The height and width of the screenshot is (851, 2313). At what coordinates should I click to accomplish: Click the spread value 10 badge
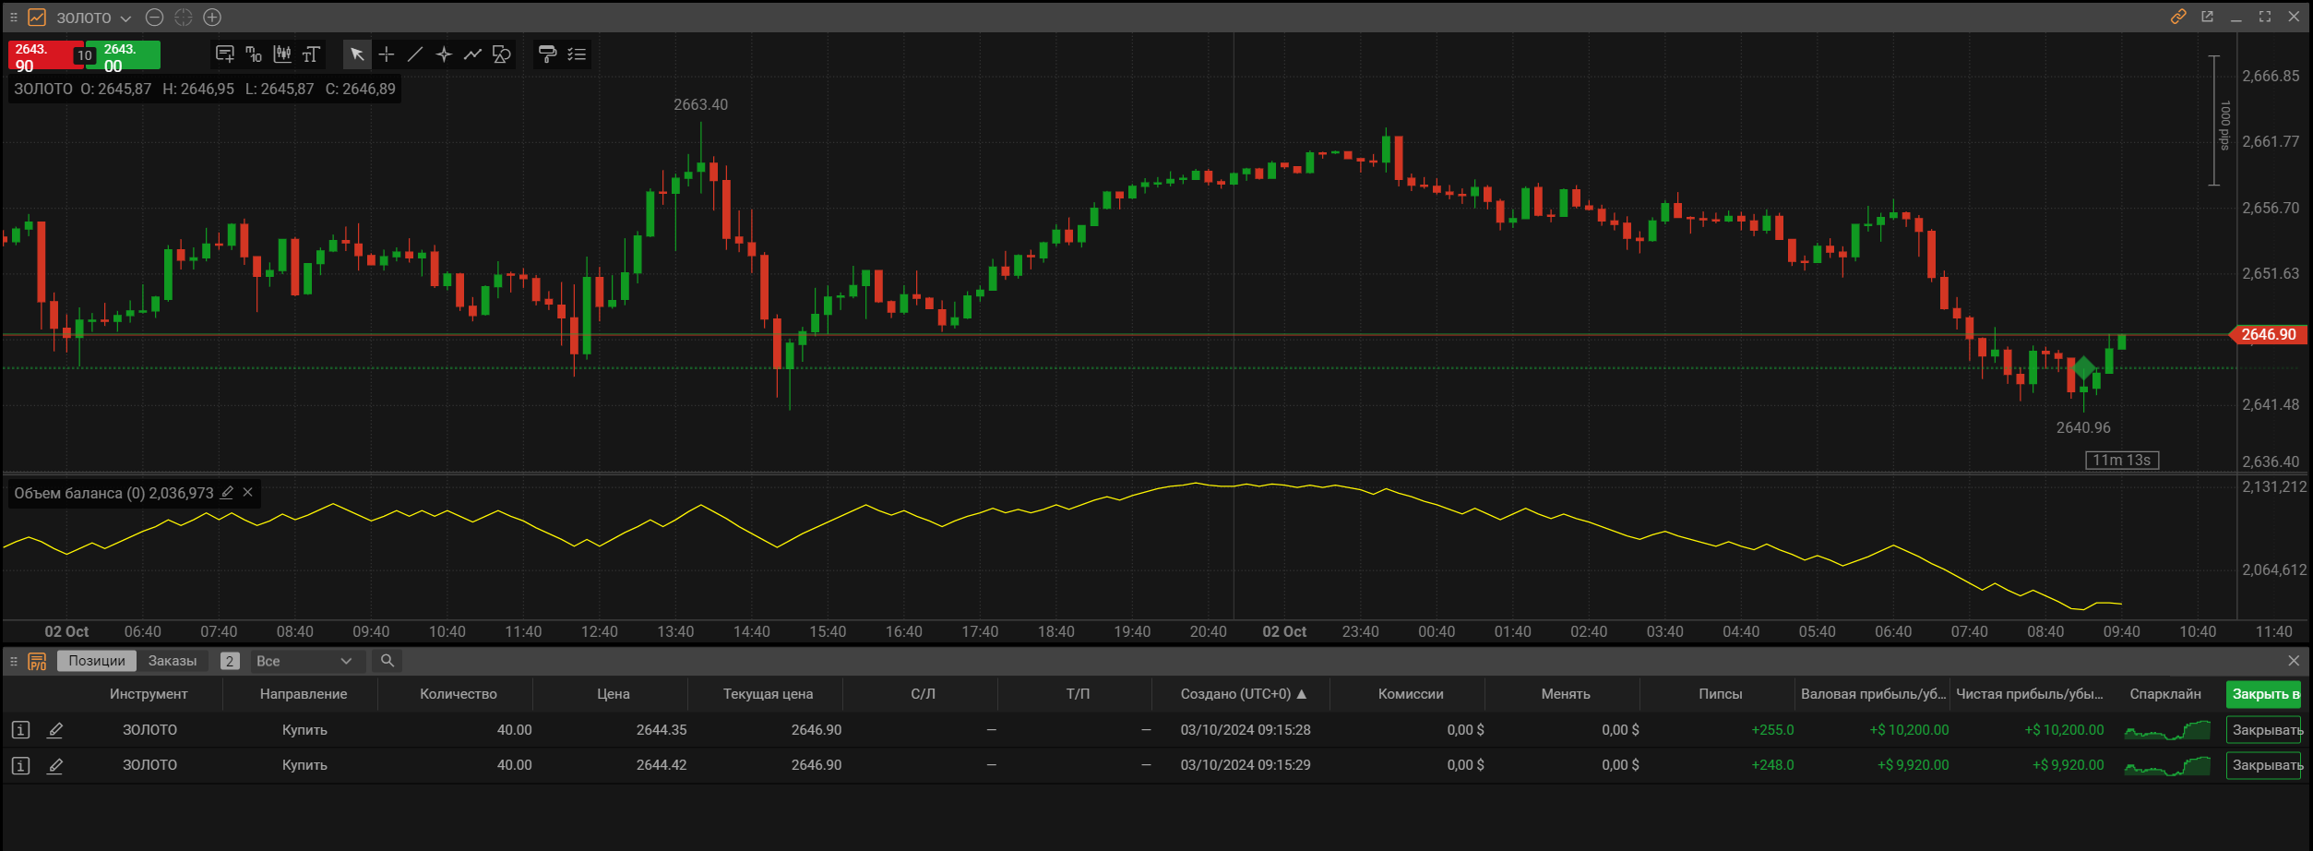click(84, 55)
